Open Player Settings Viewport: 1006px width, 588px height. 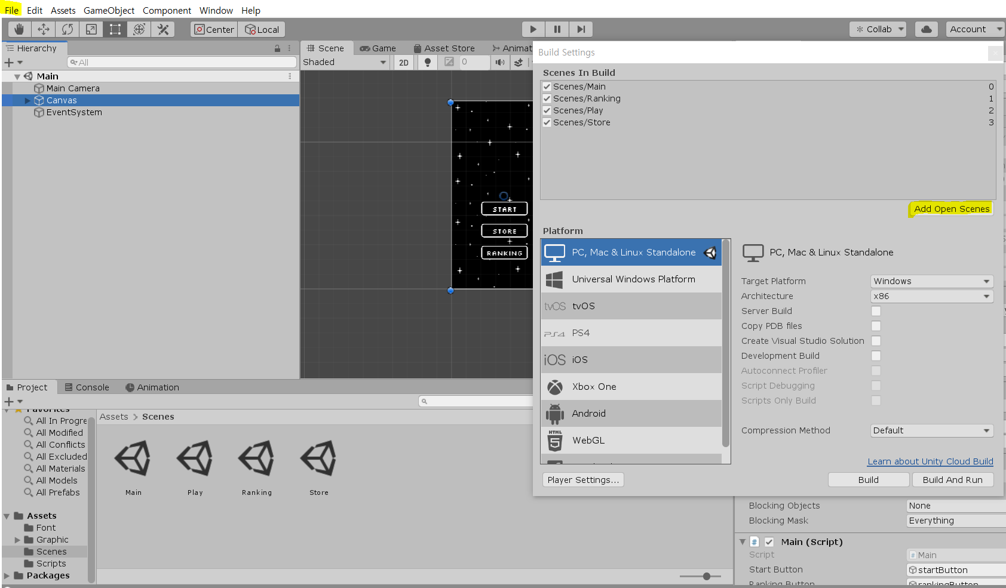click(x=583, y=480)
